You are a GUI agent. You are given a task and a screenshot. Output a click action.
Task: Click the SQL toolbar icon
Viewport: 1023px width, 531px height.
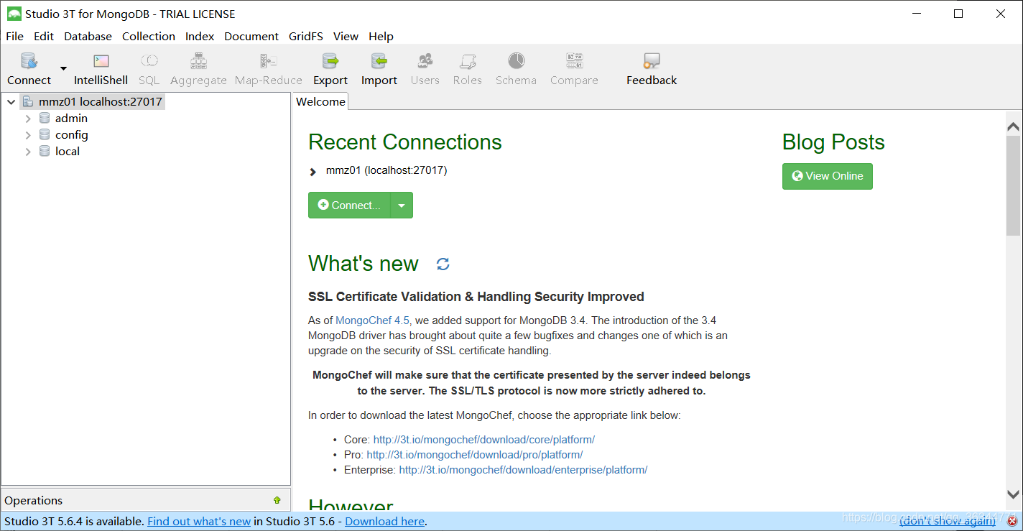149,61
